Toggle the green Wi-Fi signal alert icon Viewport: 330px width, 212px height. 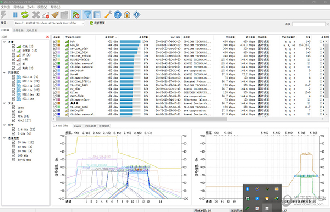pos(76,15)
